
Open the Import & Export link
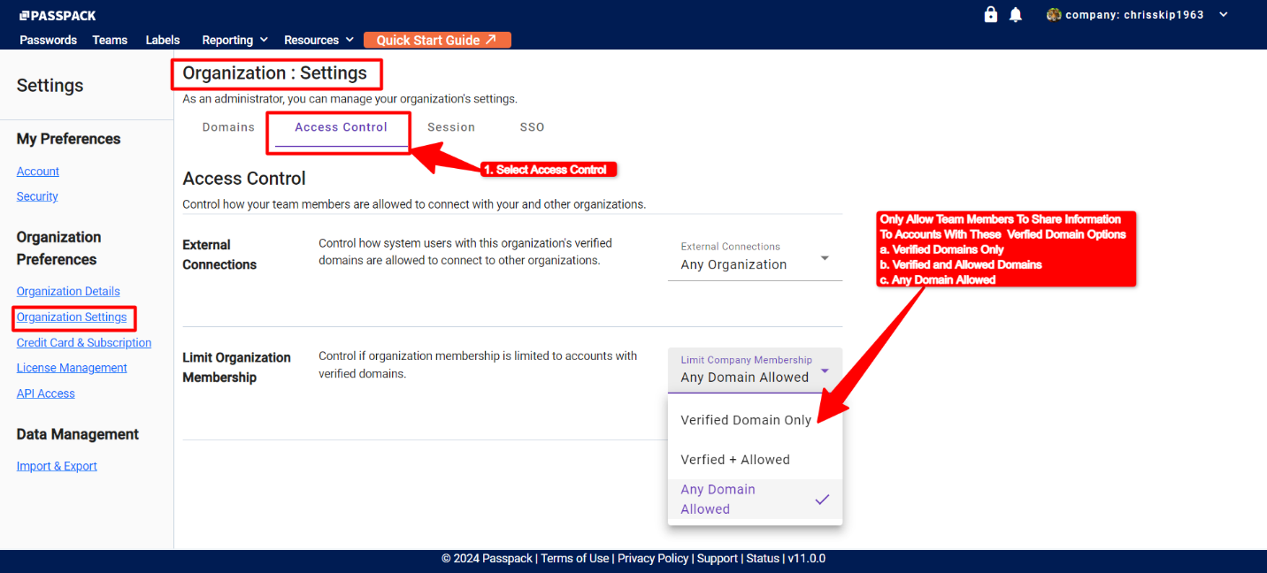(x=57, y=466)
